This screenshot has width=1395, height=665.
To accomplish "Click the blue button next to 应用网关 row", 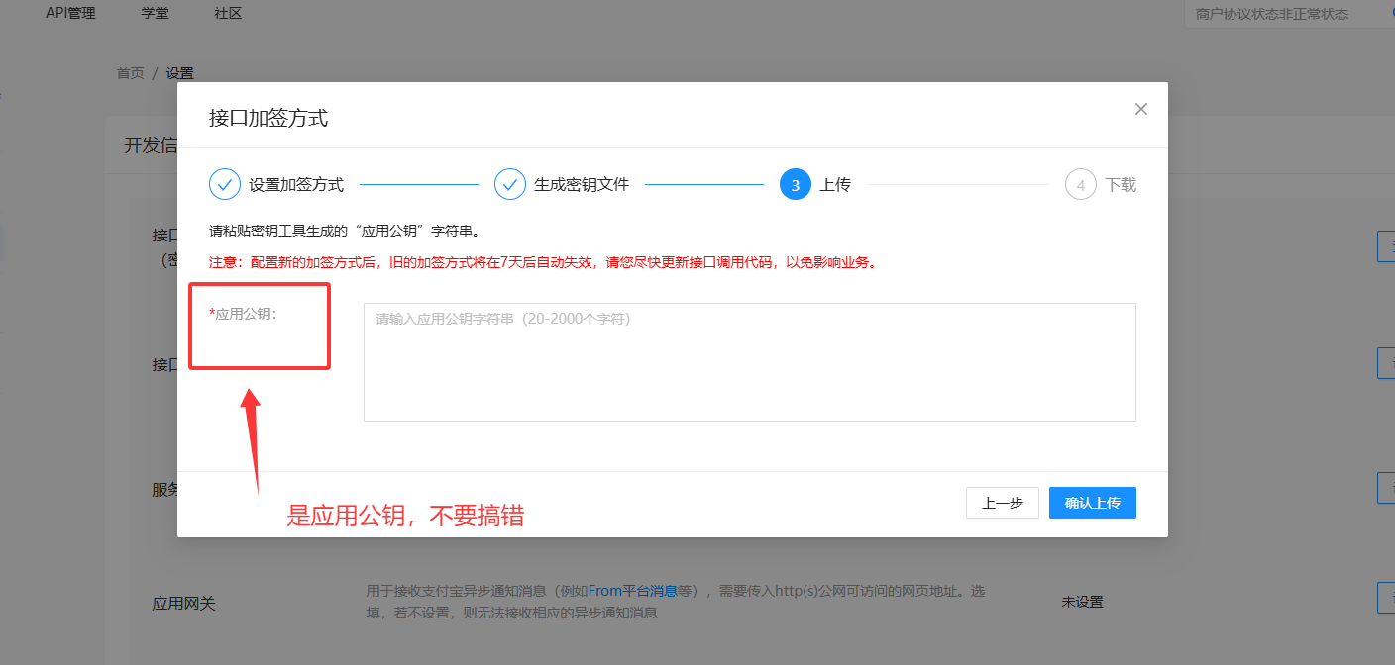I will click(x=1387, y=598).
